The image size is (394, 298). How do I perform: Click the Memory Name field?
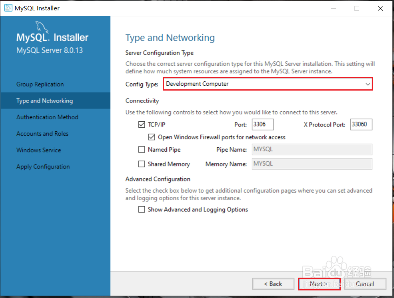click(x=312, y=164)
